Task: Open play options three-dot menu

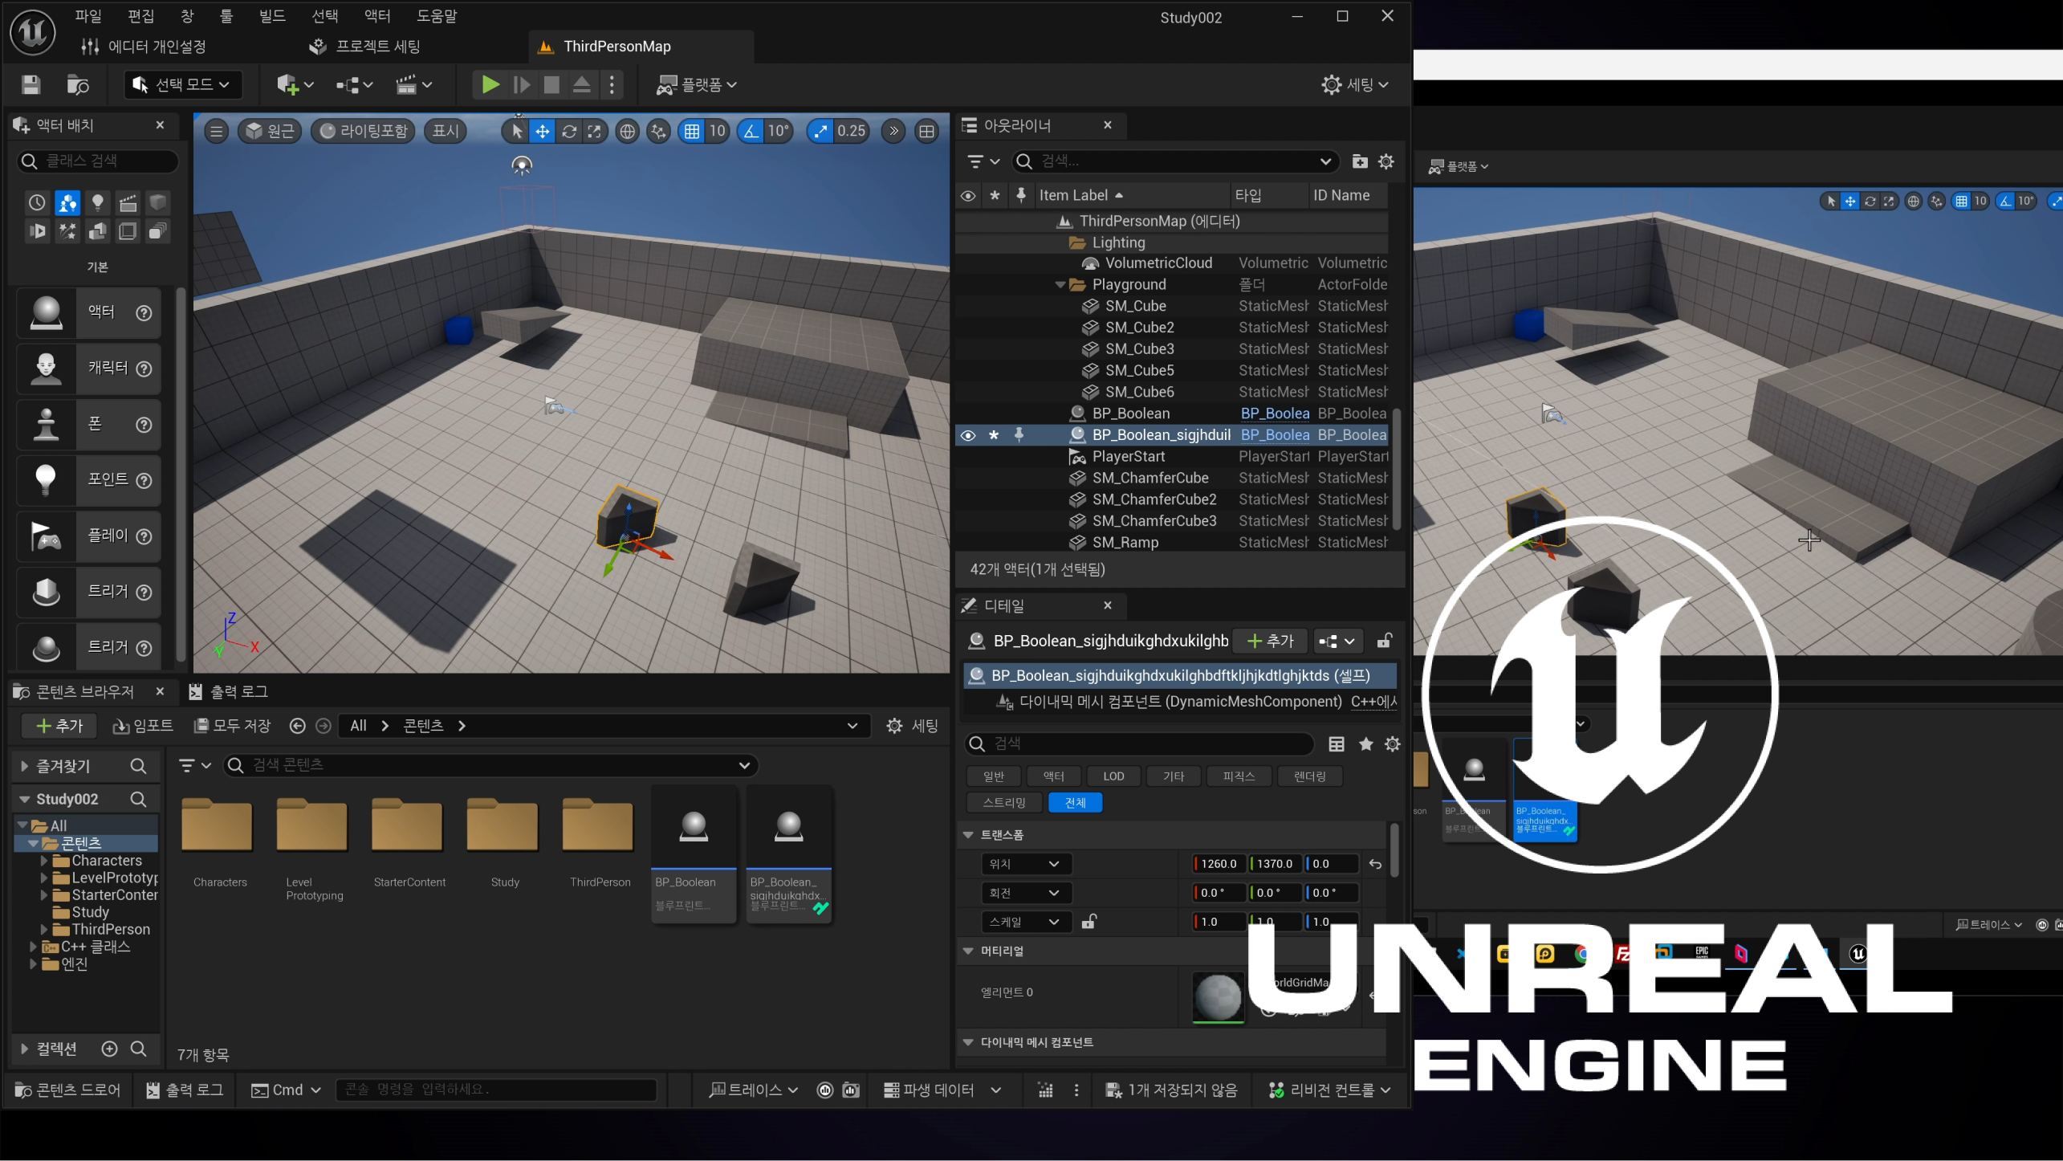Action: click(x=612, y=84)
